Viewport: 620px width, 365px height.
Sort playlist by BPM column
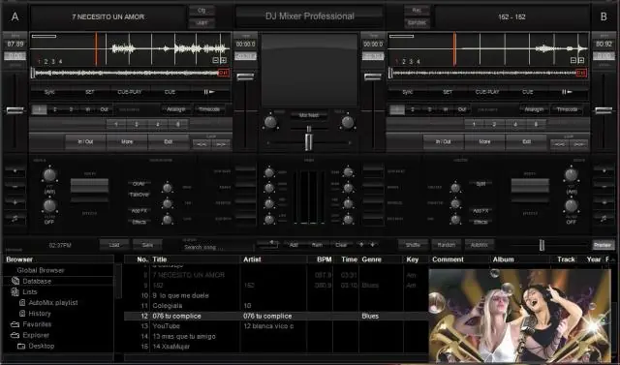(x=325, y=259)
